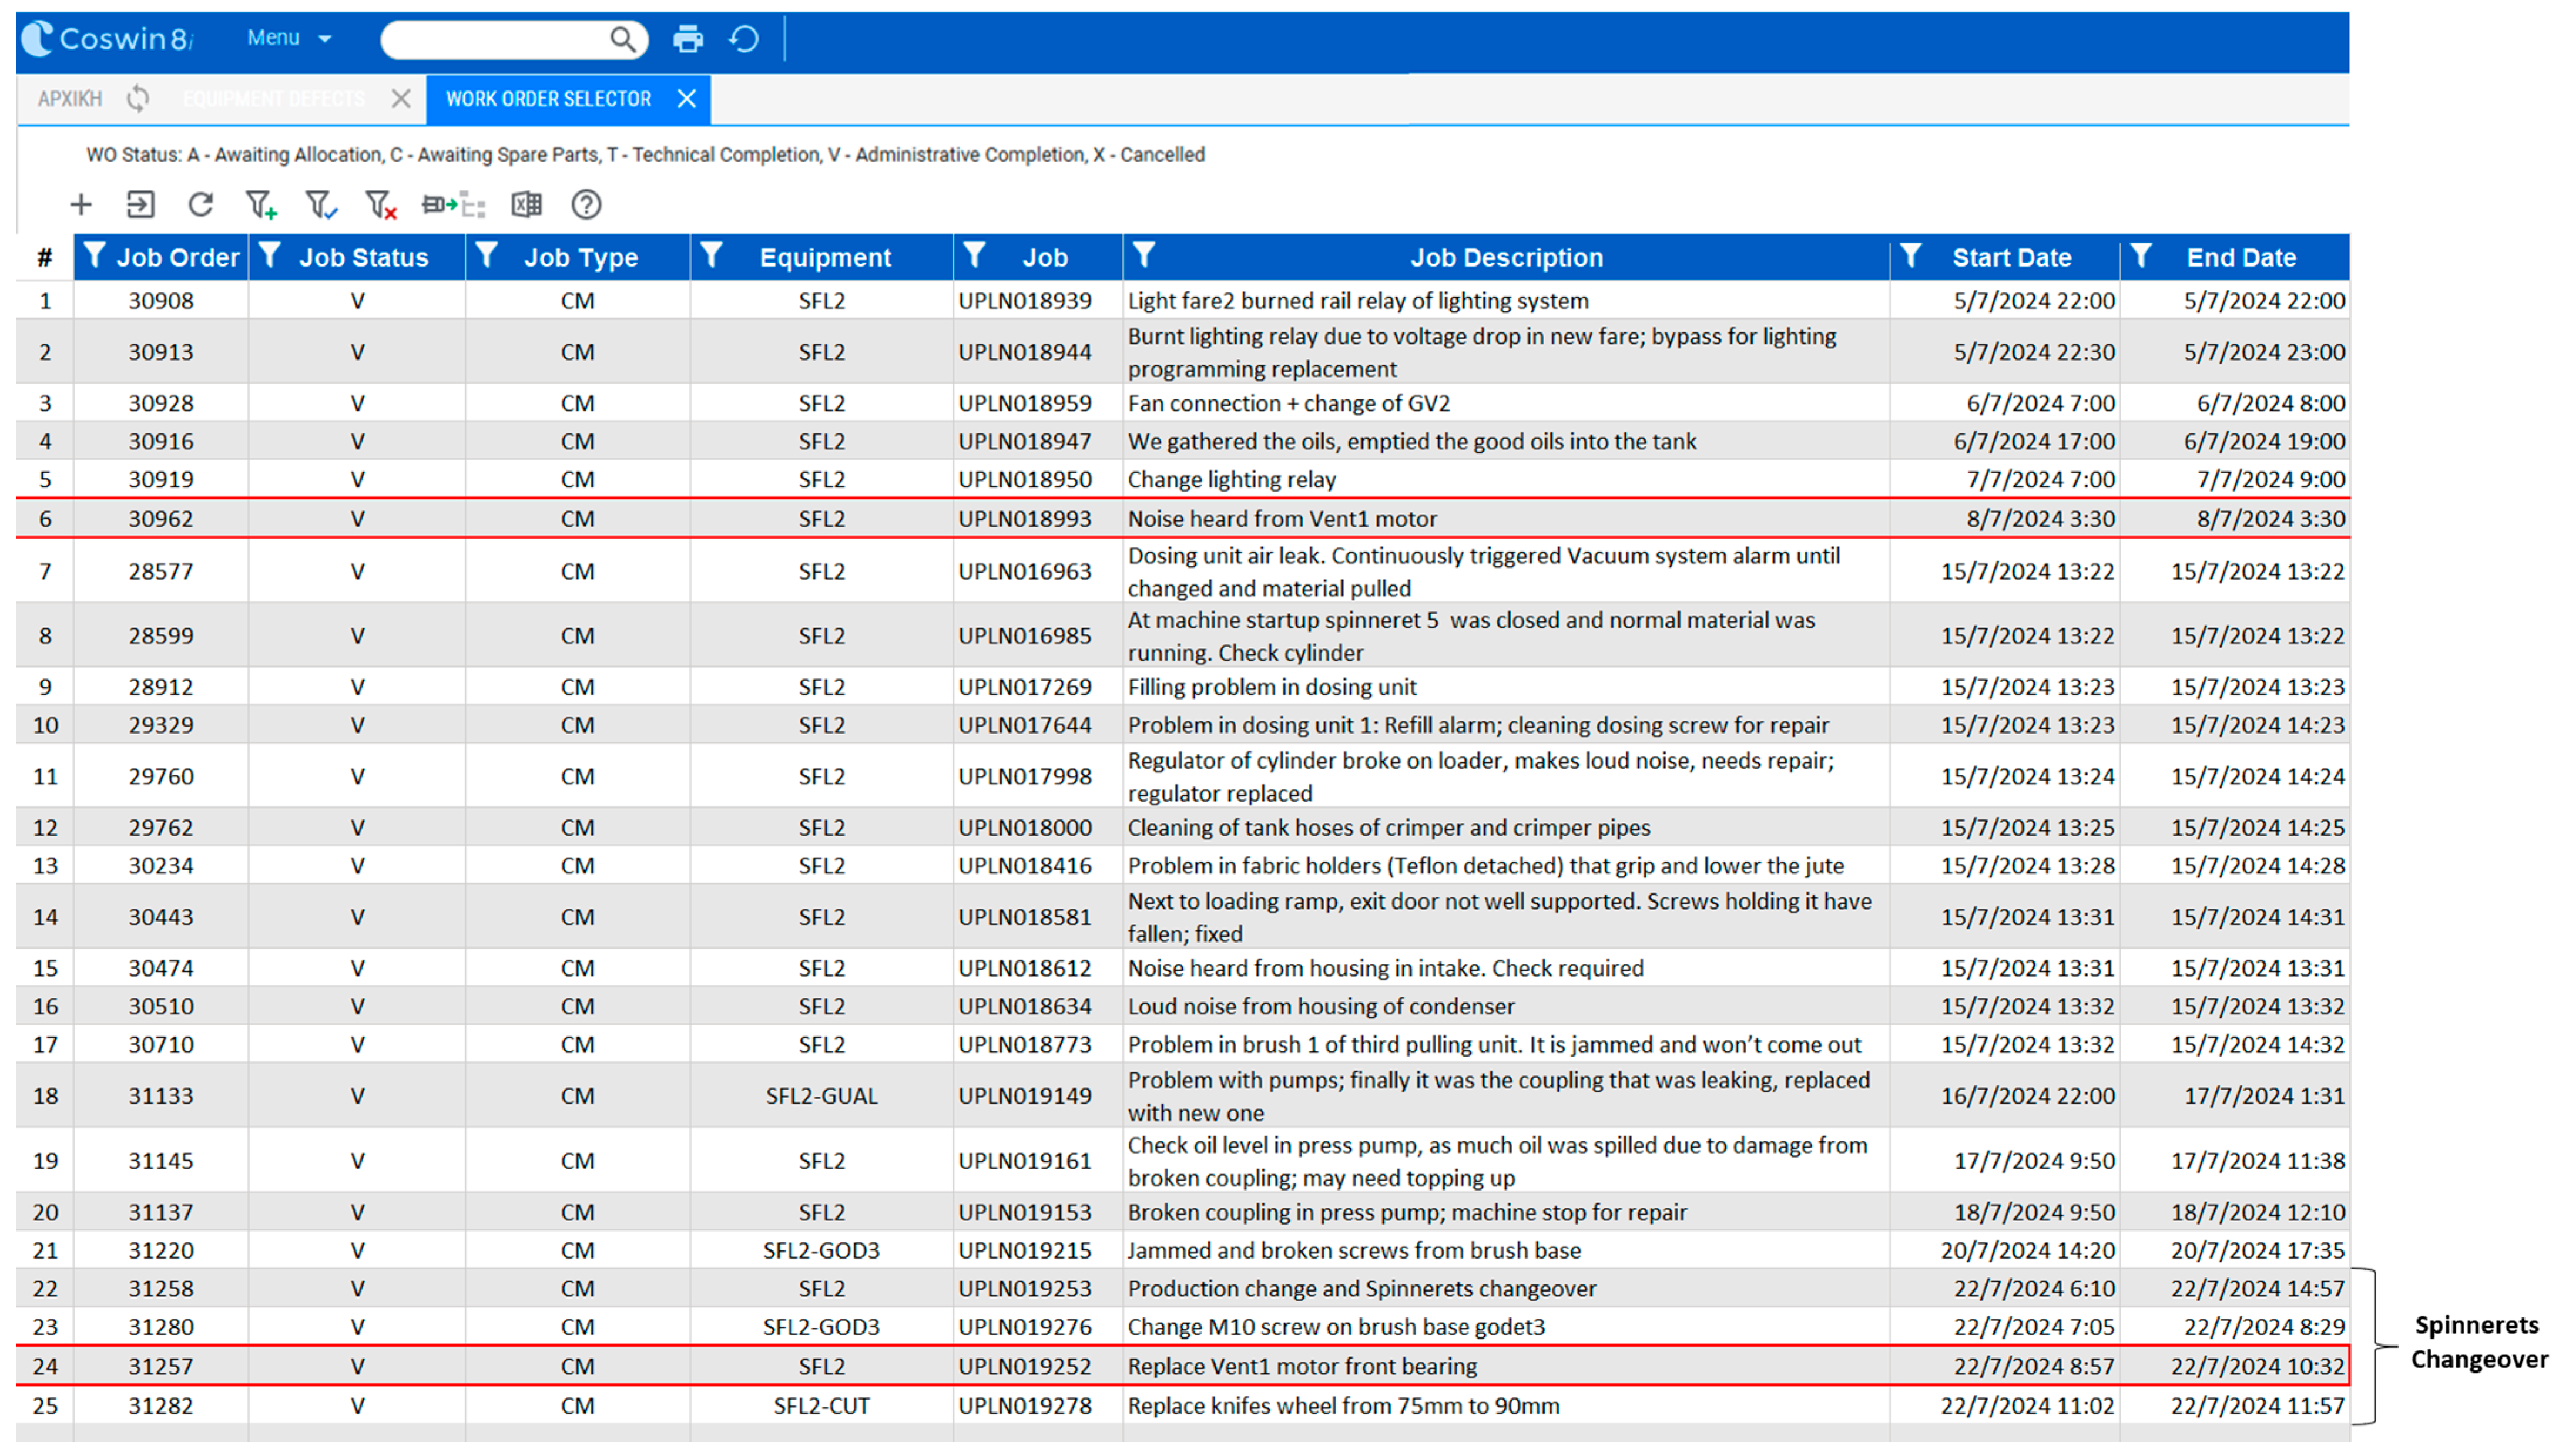Click the apply filter checkmark funnel icon

click(320, 205)
